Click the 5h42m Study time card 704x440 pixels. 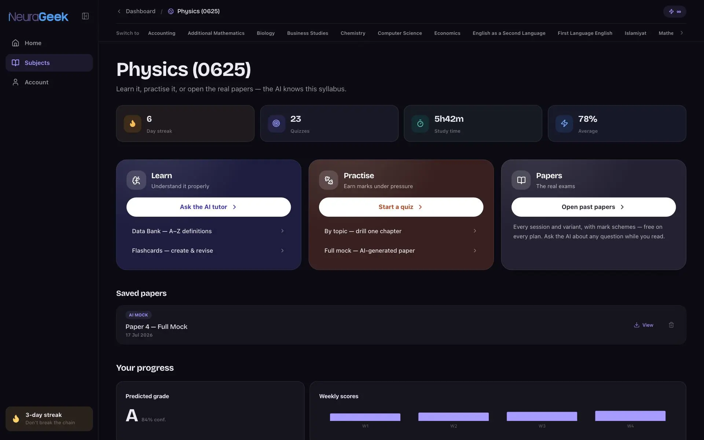(x=473, y=124)
